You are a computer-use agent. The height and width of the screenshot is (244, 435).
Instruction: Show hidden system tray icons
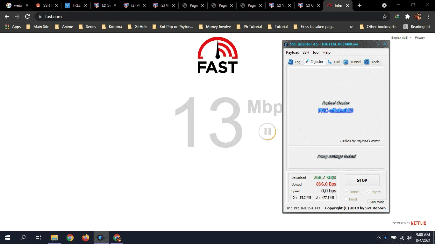pos(379,238)
